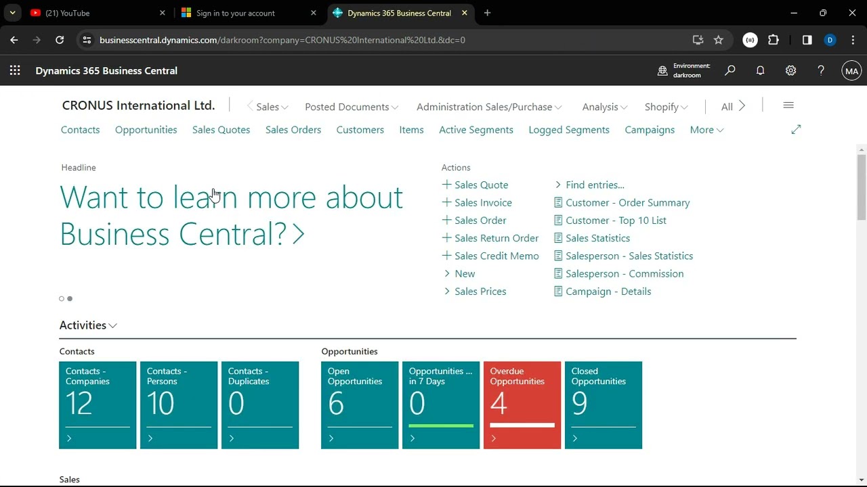Click the plus icon beside Sales Invoice
Image resolution: width=867 pixels, height=487 pixels.
(x=446, y=202)
